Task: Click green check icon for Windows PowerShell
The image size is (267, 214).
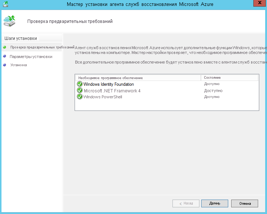Action: pyautogui.click(x=79, y=96)
